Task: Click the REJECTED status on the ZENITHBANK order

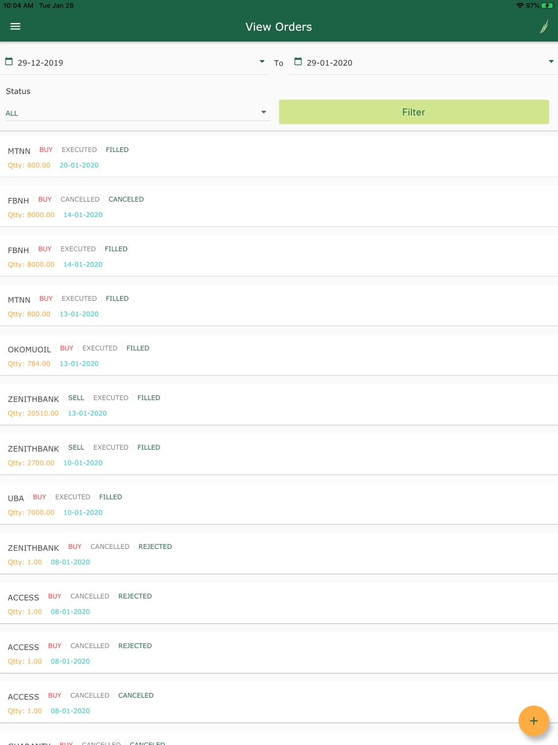Action: point(155,547)
